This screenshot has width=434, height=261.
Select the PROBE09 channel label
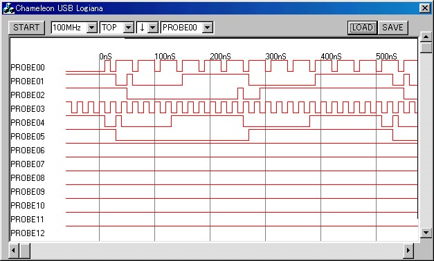coord(28,192)
